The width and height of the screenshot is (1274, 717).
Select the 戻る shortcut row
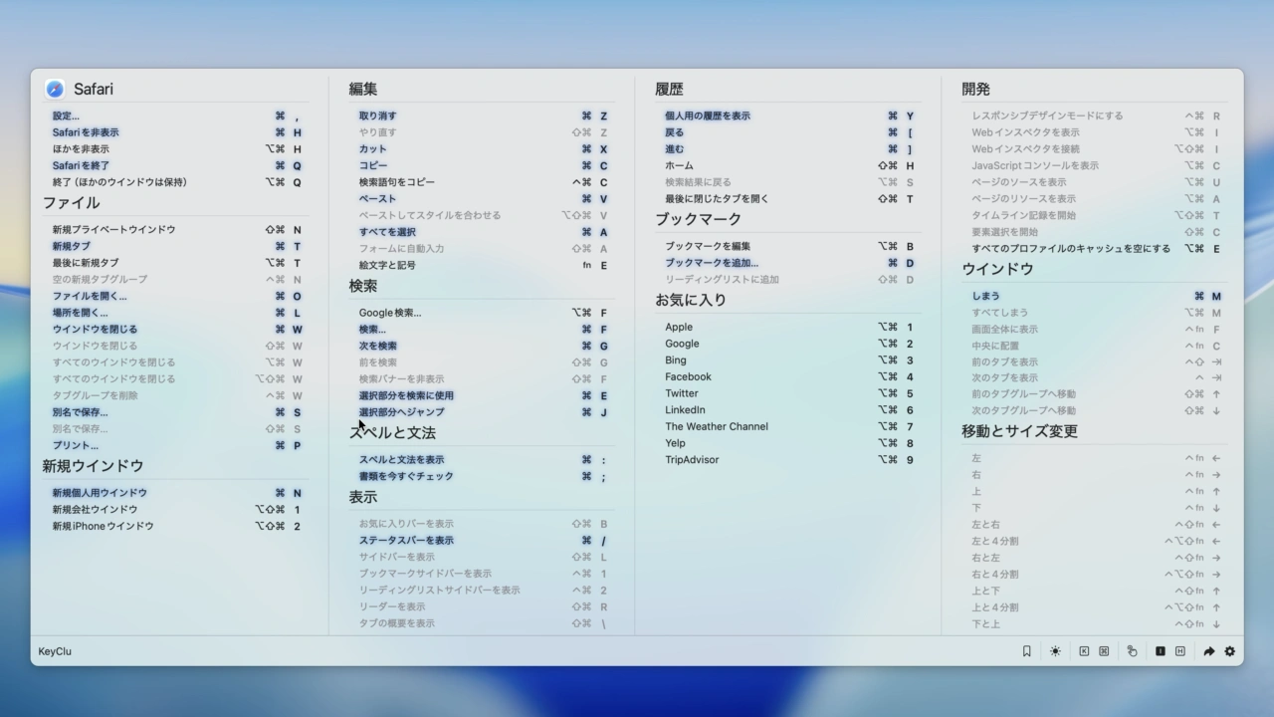coord(790,132)
